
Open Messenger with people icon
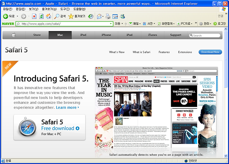122,16
